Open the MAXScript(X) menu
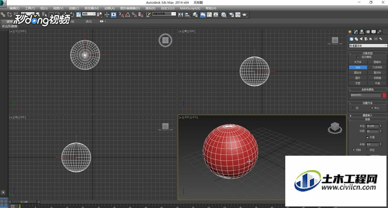 tap(190, 8)
